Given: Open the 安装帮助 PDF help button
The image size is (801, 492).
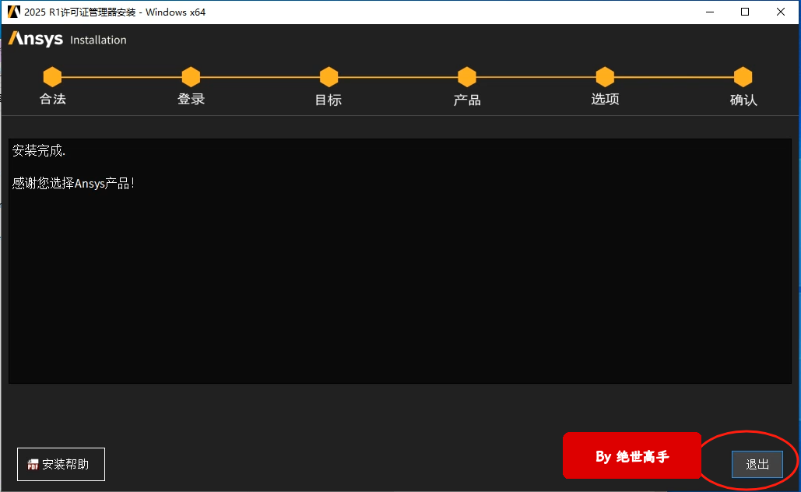Looking at the screenshot, I should click(x=61, y=464).
